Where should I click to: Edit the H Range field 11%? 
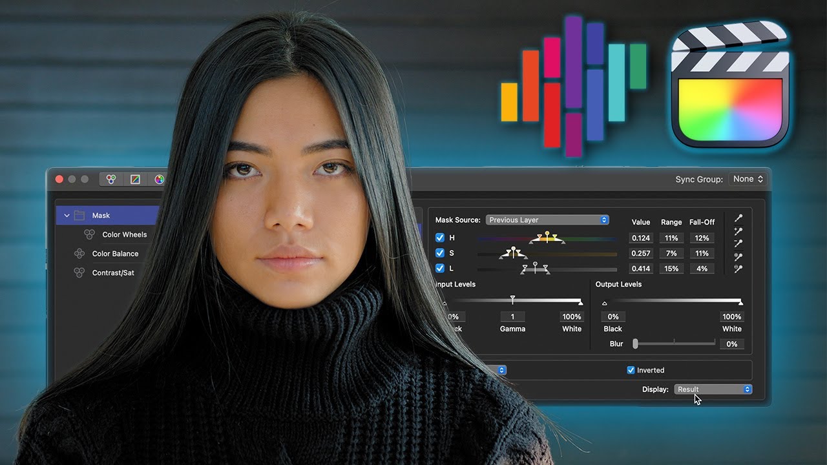coord(671,238)
